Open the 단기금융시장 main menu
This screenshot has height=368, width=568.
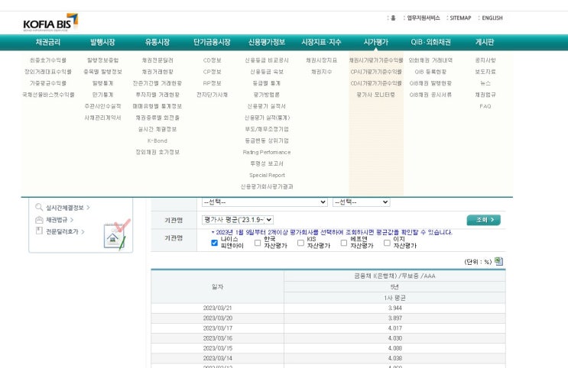coord(212,42)
